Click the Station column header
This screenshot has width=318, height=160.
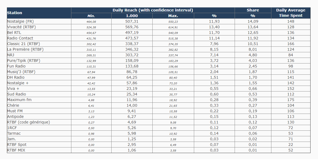pos(15,13)
